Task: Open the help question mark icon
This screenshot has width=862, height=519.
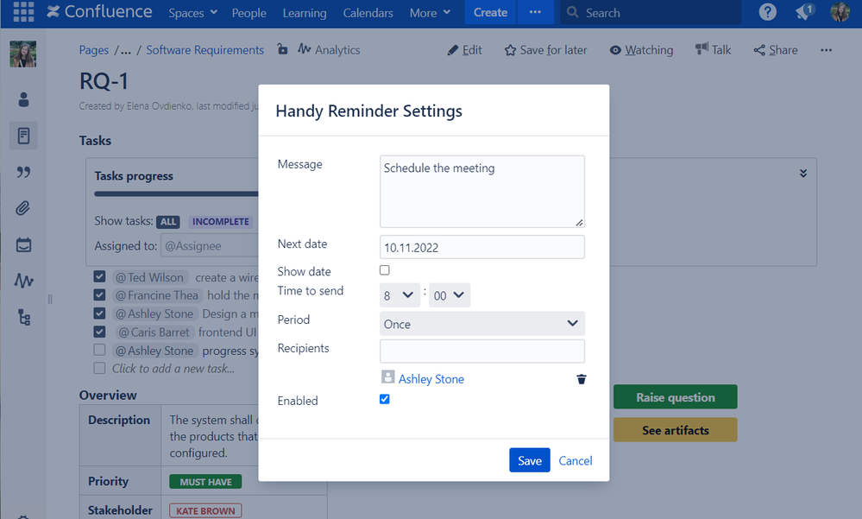Action: 767,11
